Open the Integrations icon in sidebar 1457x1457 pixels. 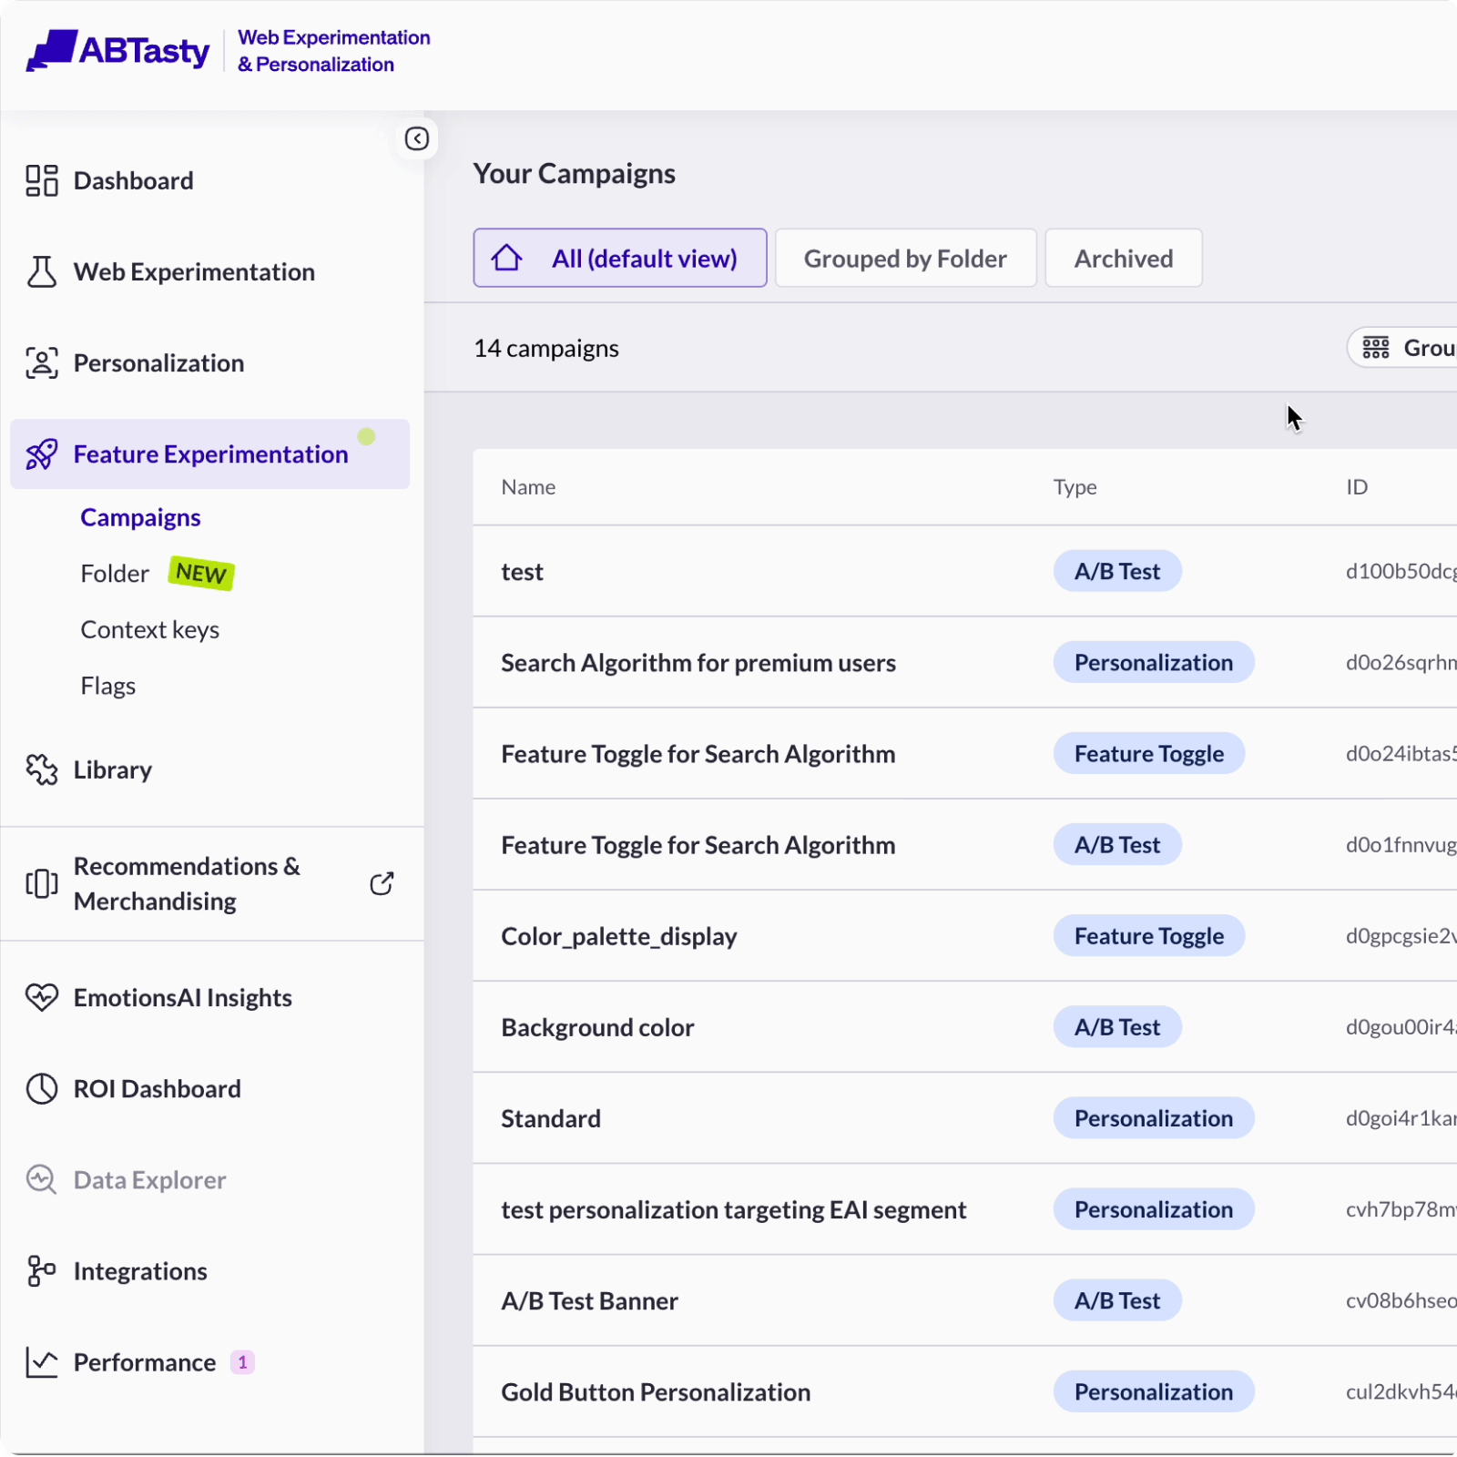[42, 1270]
